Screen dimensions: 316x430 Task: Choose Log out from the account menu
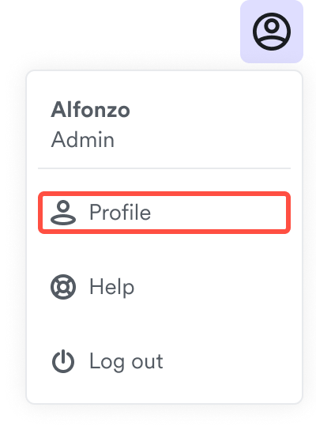tap(164, 361)
